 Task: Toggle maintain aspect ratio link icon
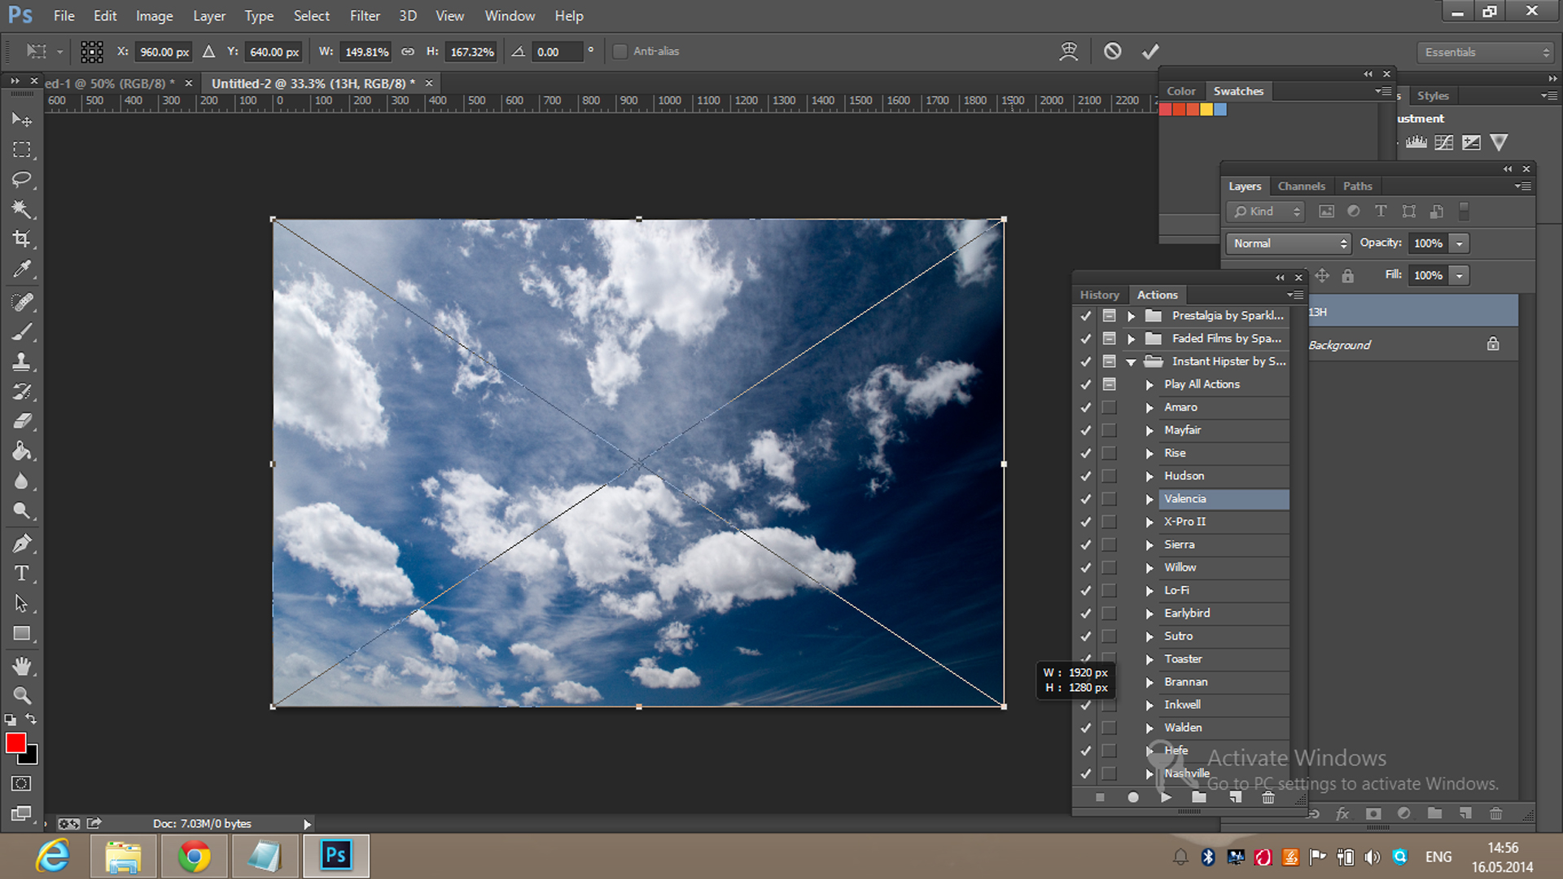tap(407, 51)
